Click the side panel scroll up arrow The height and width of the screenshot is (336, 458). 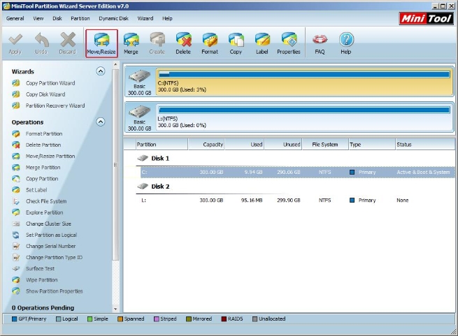[115, 64]
